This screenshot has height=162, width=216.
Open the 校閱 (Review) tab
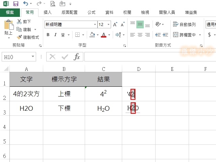[x=127, y=12]
